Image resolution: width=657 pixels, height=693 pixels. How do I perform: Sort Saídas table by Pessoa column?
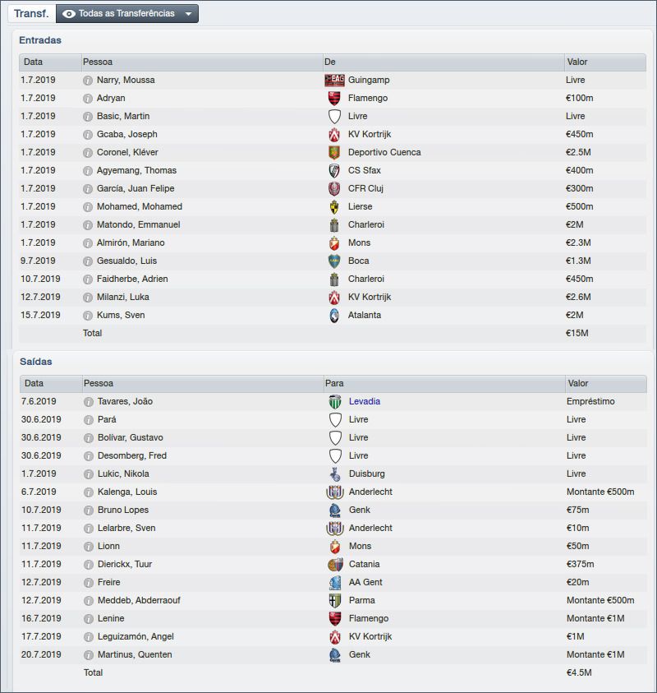[x=99, y=384]
